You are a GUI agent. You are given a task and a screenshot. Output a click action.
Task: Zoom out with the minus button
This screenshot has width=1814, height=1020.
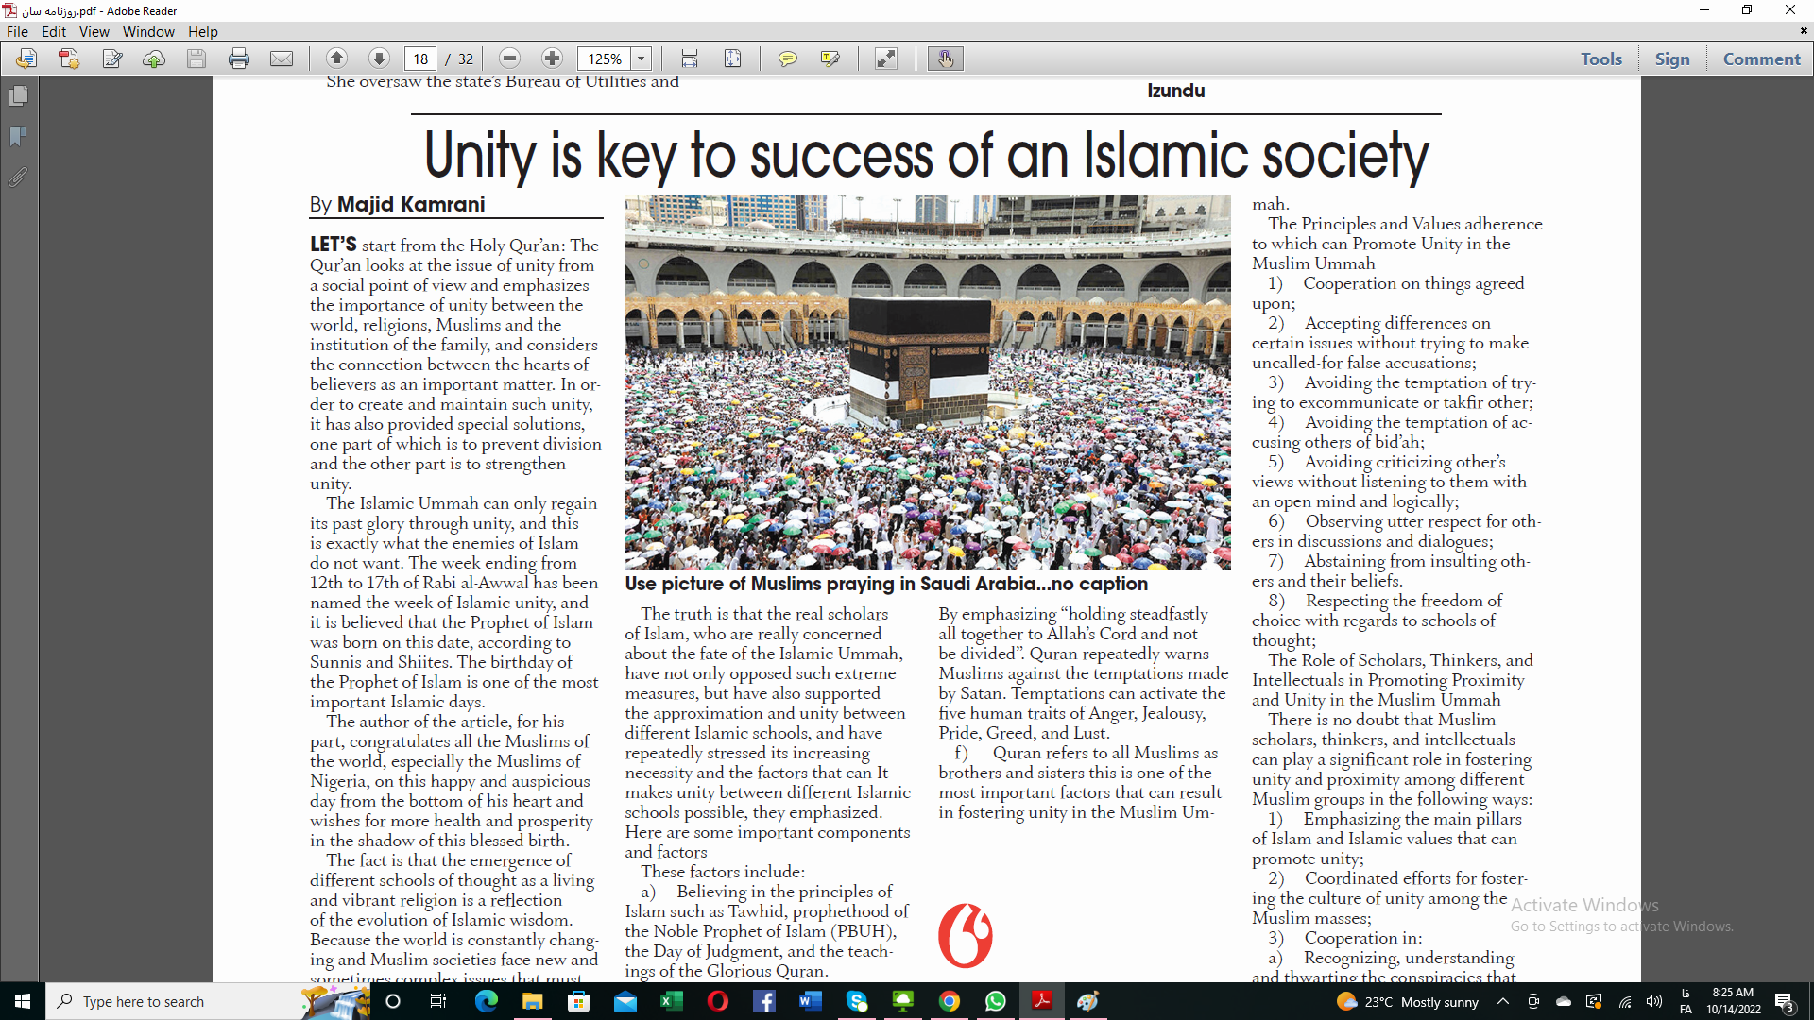click(509, 59)
